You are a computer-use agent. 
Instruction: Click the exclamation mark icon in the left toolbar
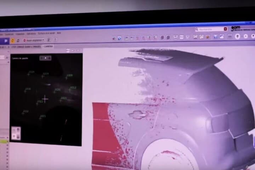[x=55, y=40]
